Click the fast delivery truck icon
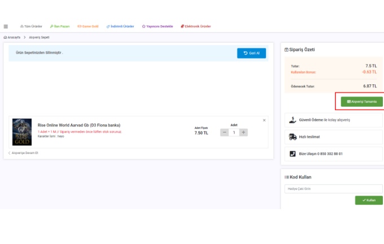Screen dimensions: 384x244 coord(293,137)
